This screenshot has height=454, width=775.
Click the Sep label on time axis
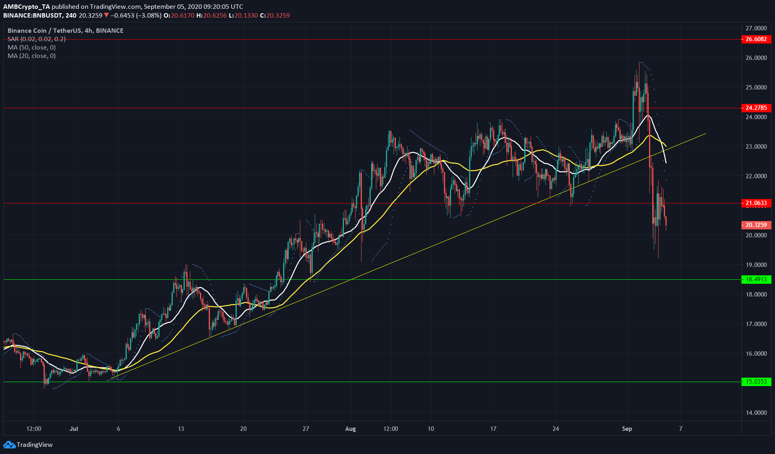point(627,429)
